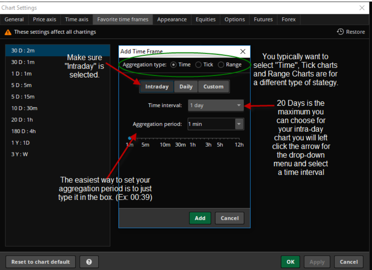Click the Aggregation period text box
Viewport: 372px width, 270px height.
pos(211,124)
